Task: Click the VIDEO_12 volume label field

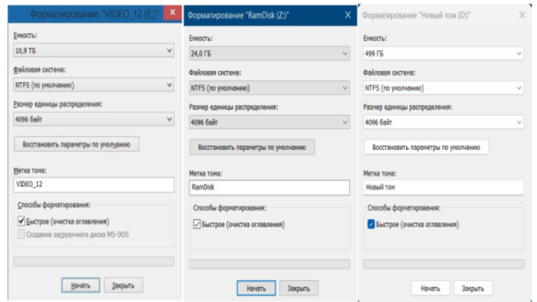Action: pos(93,185)
